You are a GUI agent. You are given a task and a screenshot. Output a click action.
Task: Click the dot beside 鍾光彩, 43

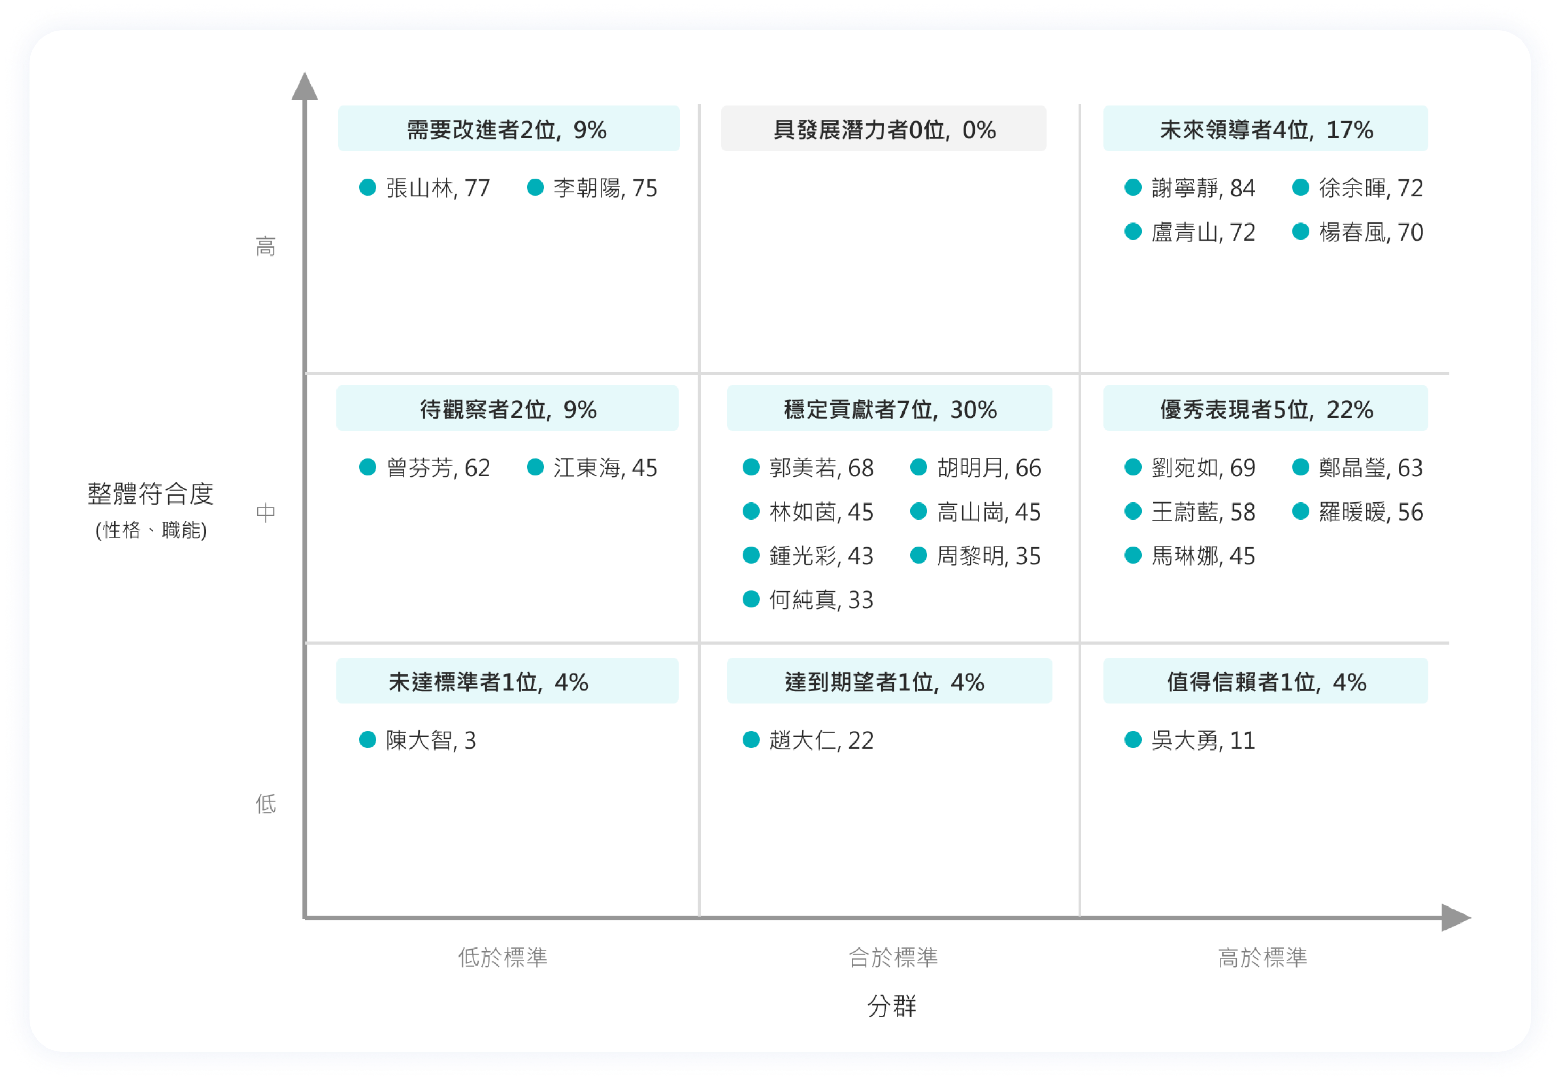pyautogui.click(x=751, y=555)
